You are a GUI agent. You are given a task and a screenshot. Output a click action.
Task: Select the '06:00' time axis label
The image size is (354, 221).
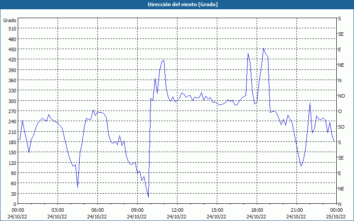click(x=97, y=210)
